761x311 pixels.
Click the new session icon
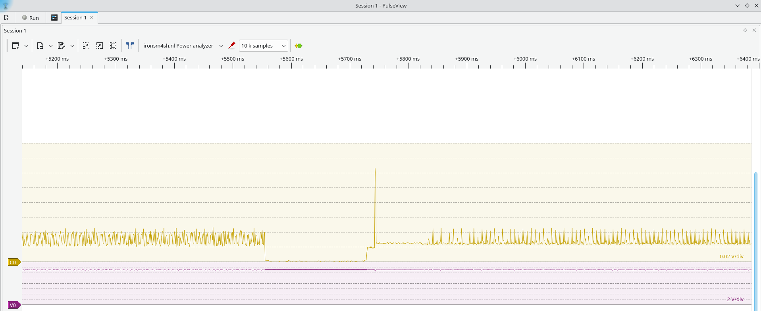(x=6, y=17)
